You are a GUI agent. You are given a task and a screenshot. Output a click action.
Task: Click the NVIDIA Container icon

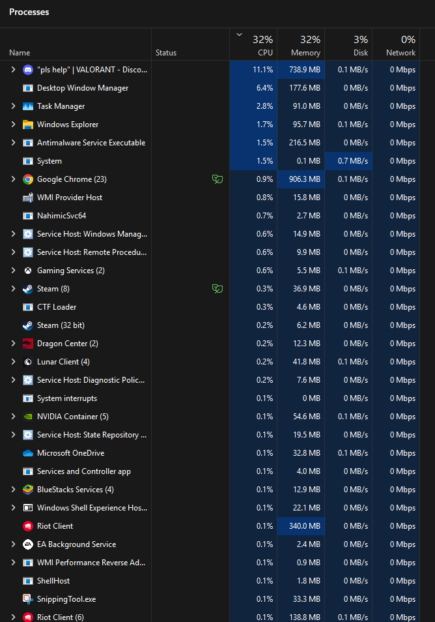[x=28, y=417]
